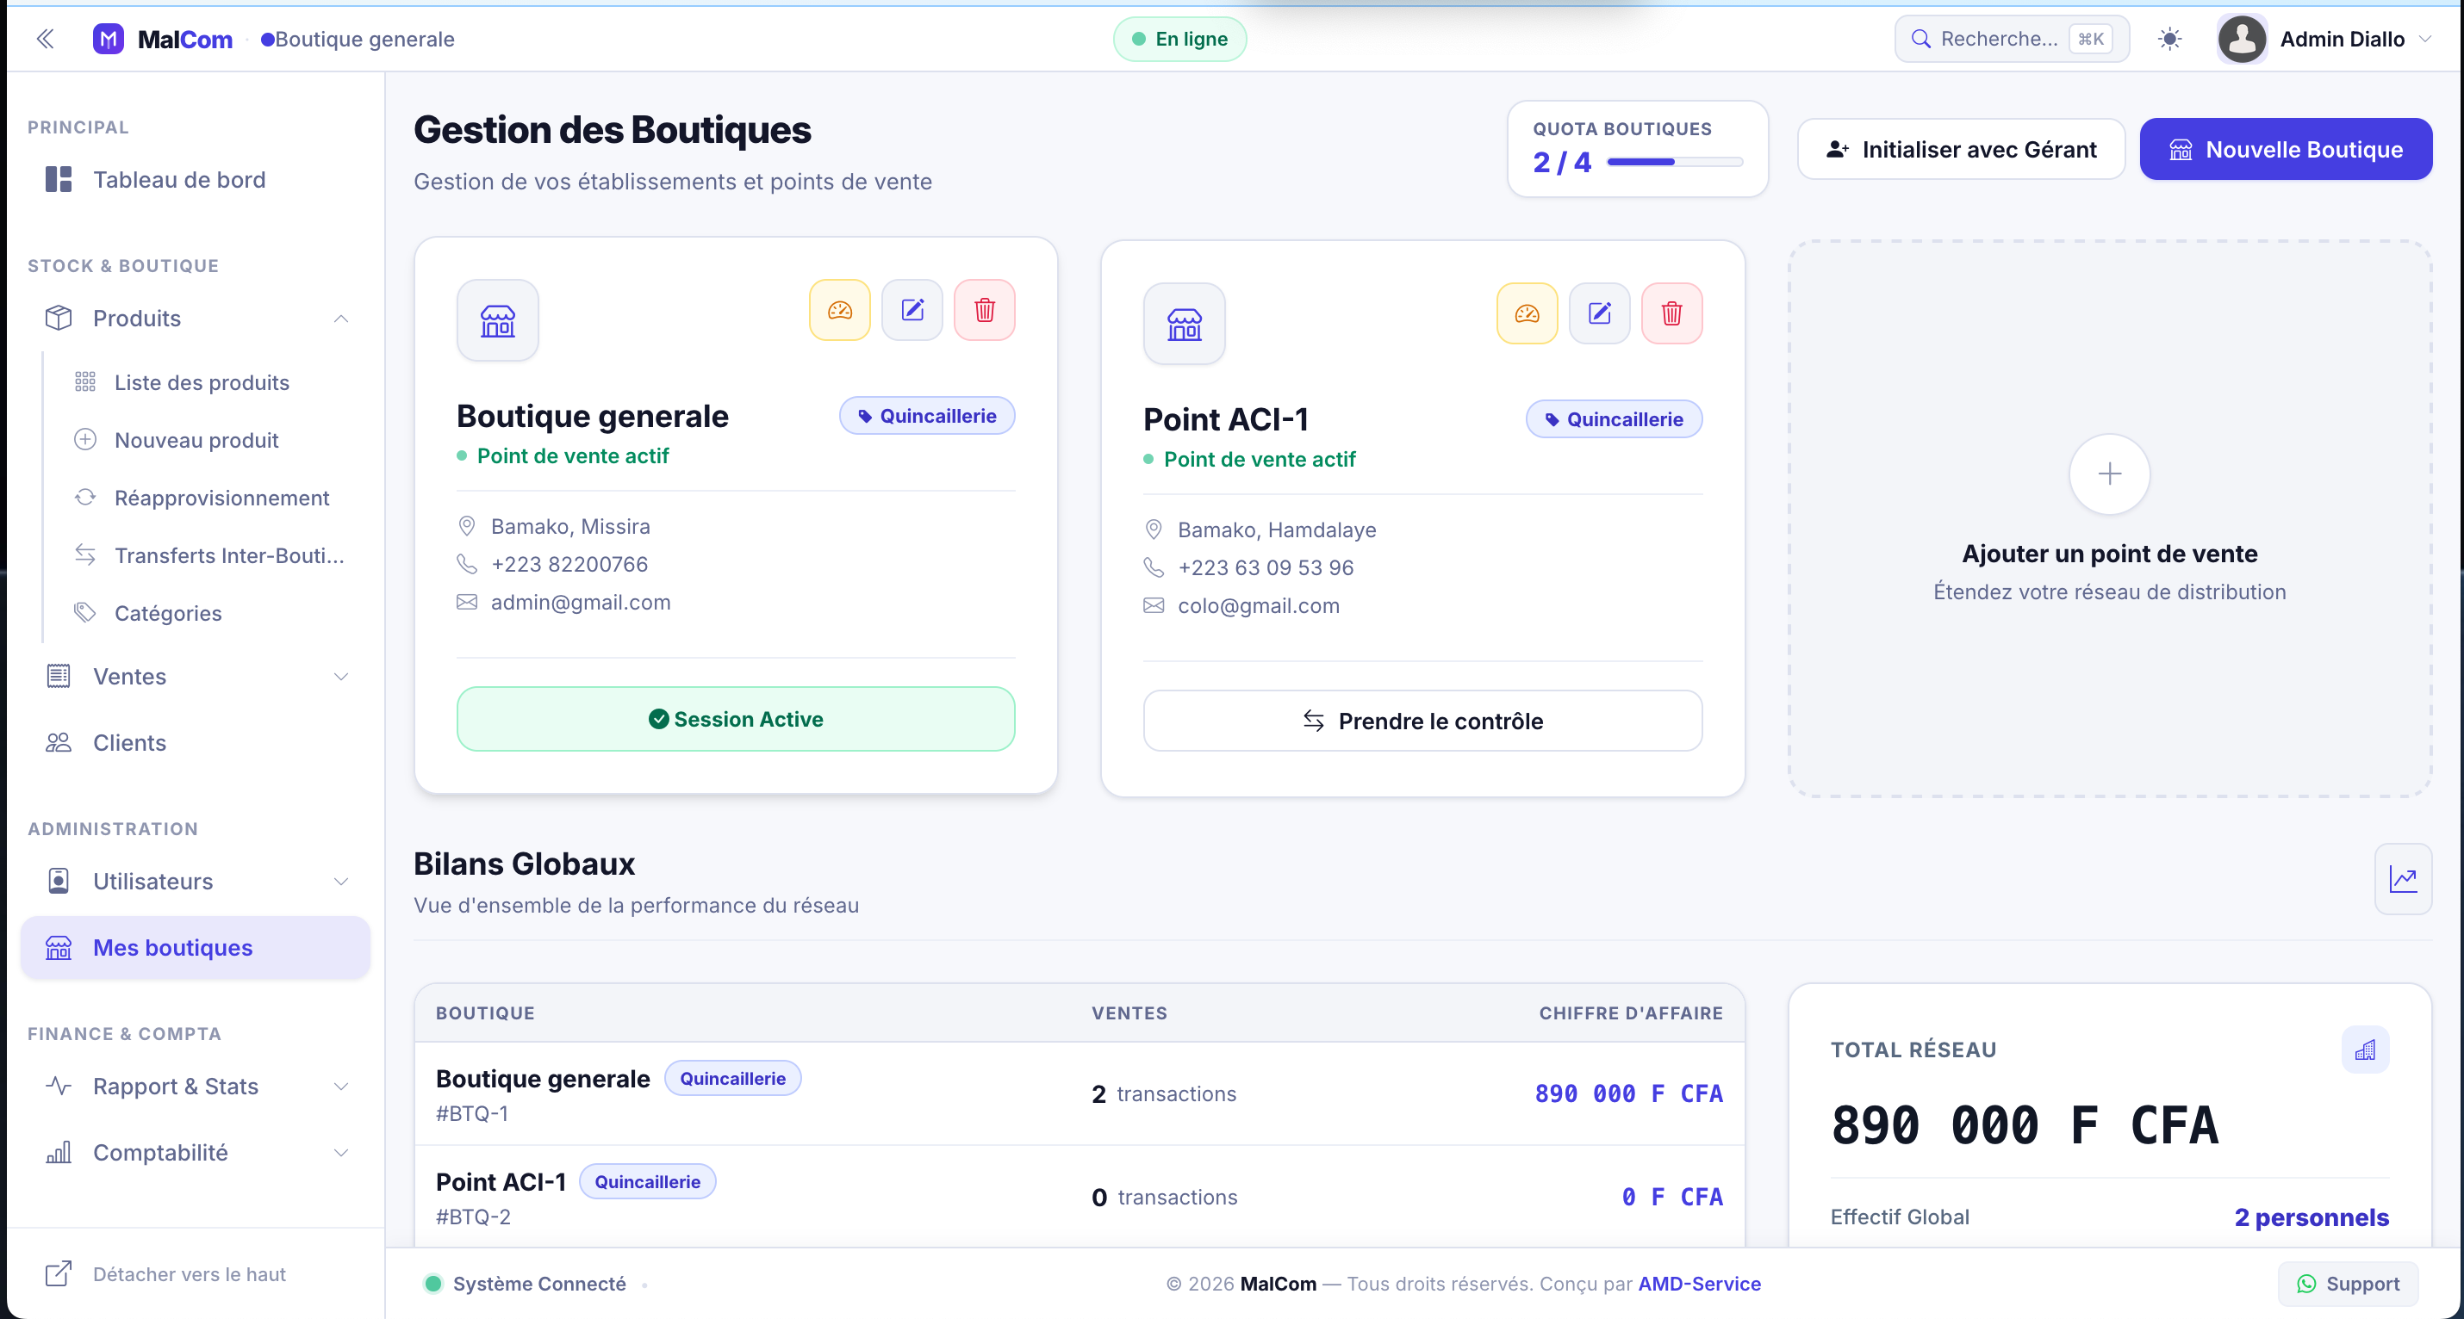Expand the Rapport & Stats menu

196,1086
